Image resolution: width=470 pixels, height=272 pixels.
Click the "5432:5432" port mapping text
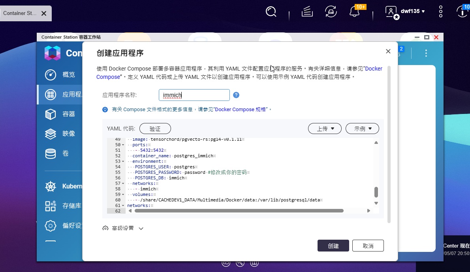pyautogui.click(x=152, y=150)
